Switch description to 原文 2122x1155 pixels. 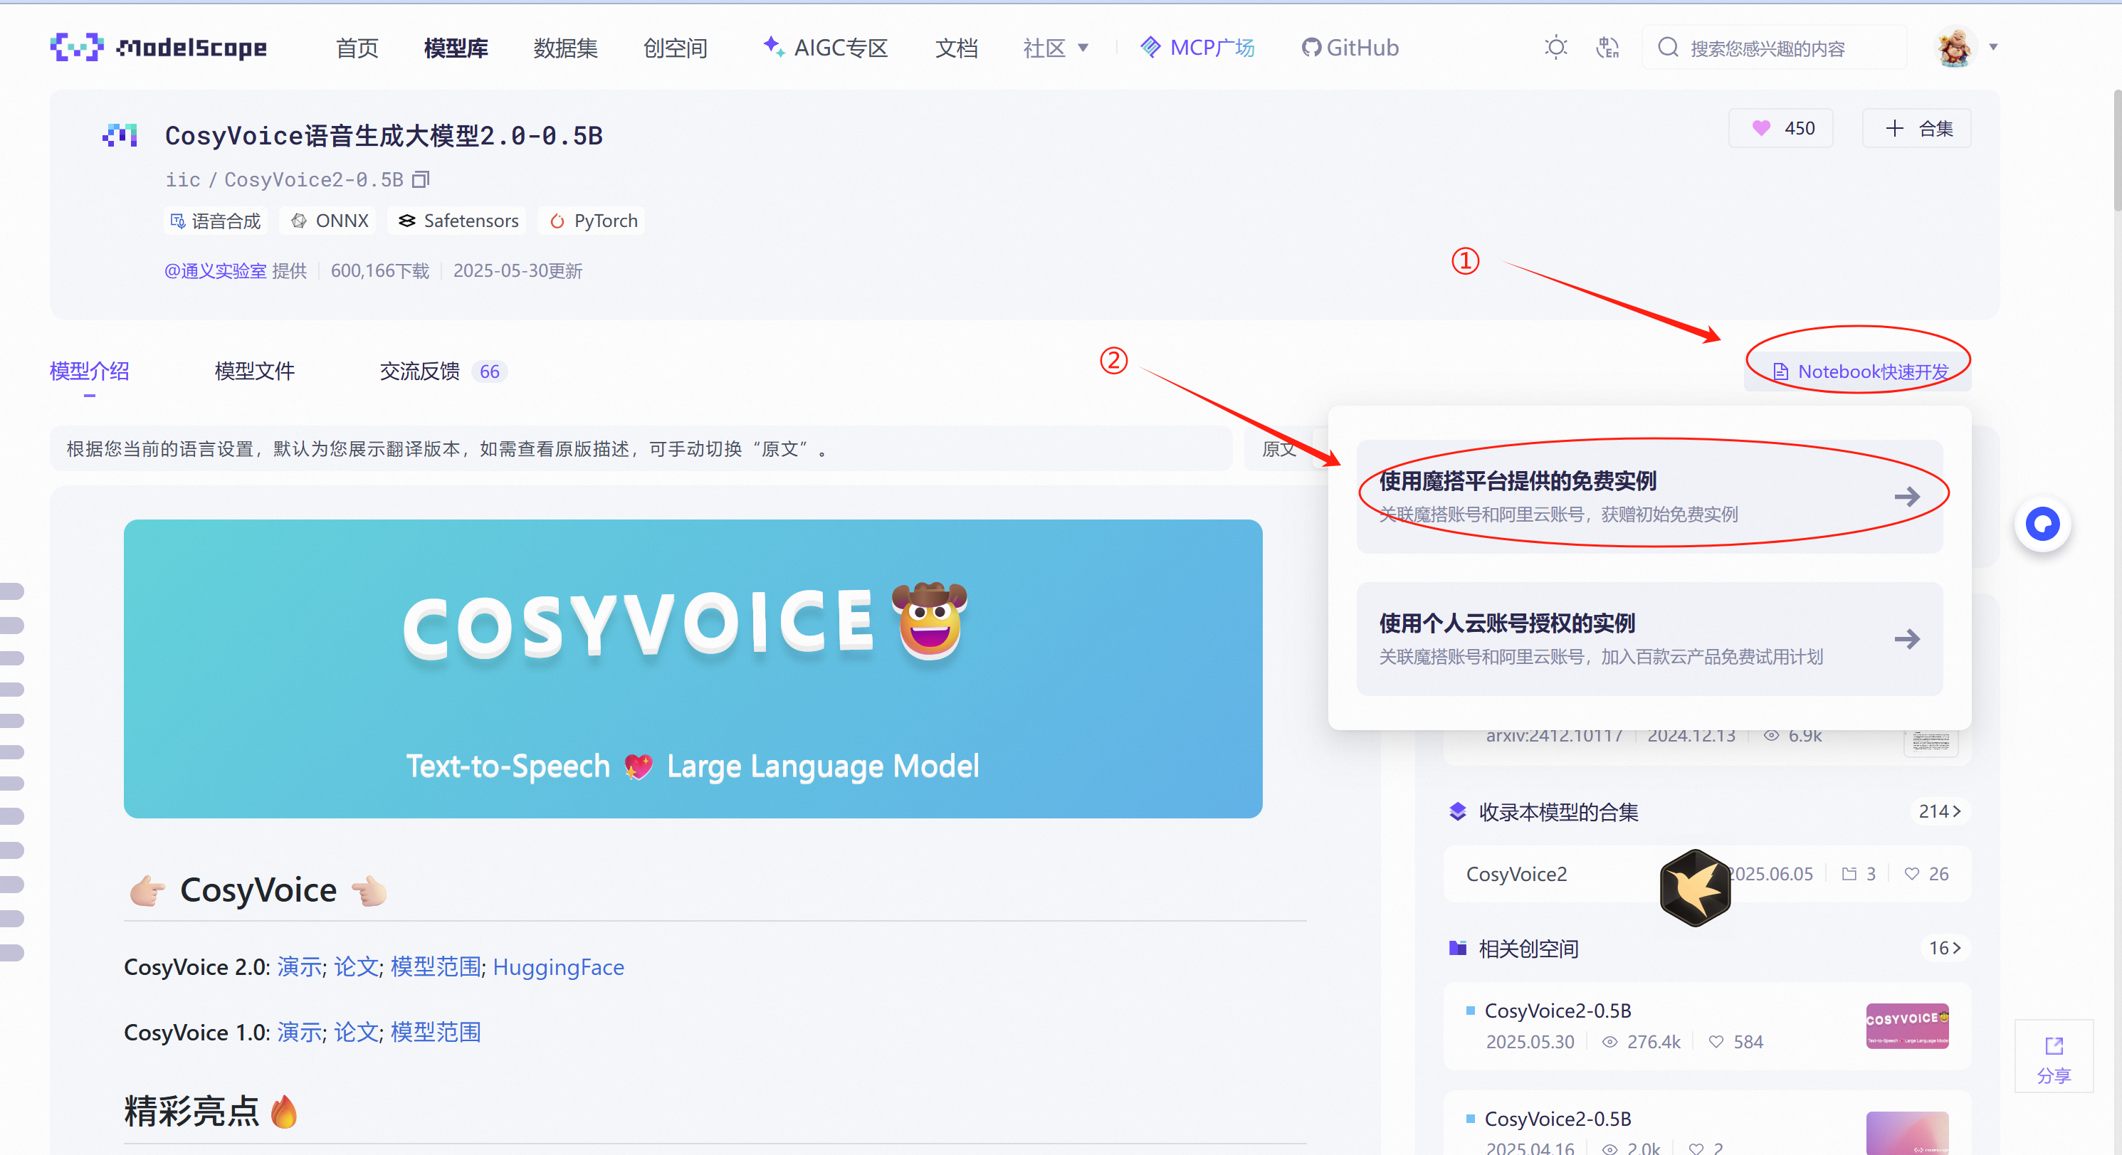(x=1279, y=449)
